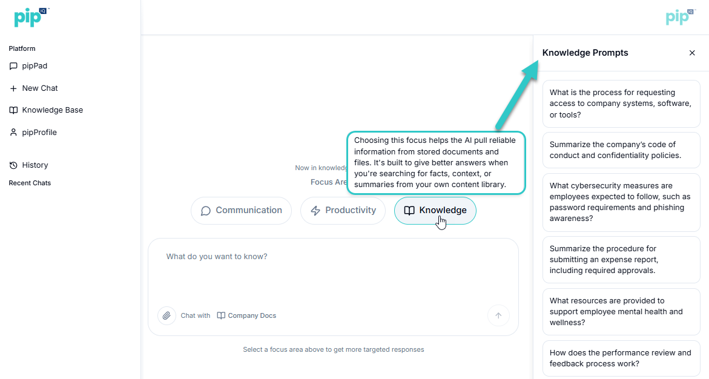Click the pip logo at top right
This screenshot has height=379, width=709.
680,17
